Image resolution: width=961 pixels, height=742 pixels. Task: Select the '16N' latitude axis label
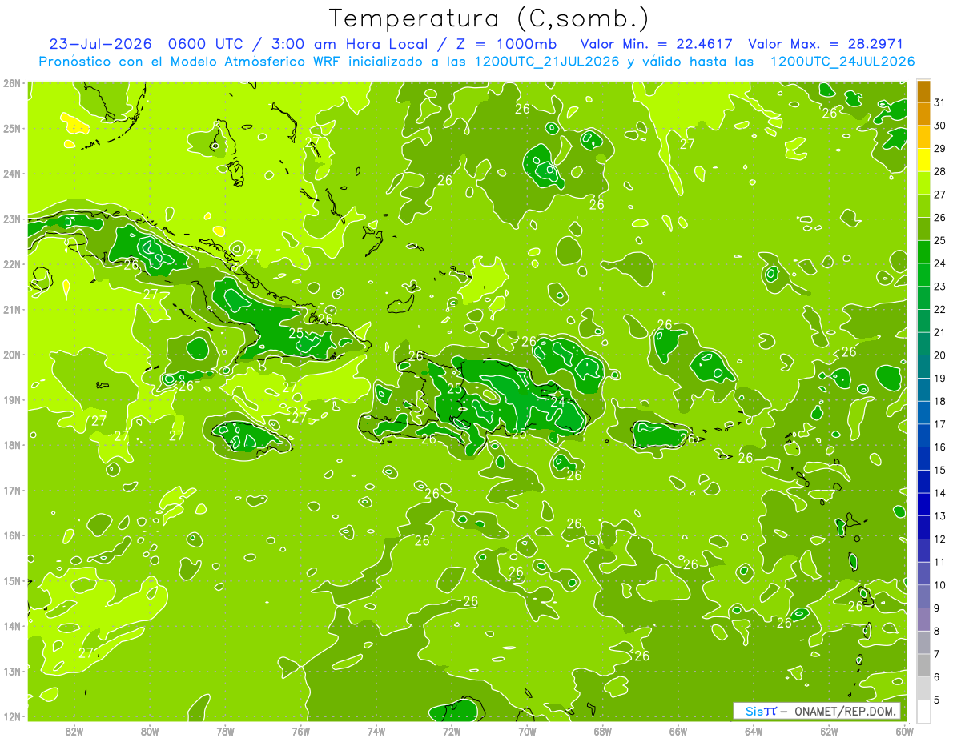[x=11, y=535]
